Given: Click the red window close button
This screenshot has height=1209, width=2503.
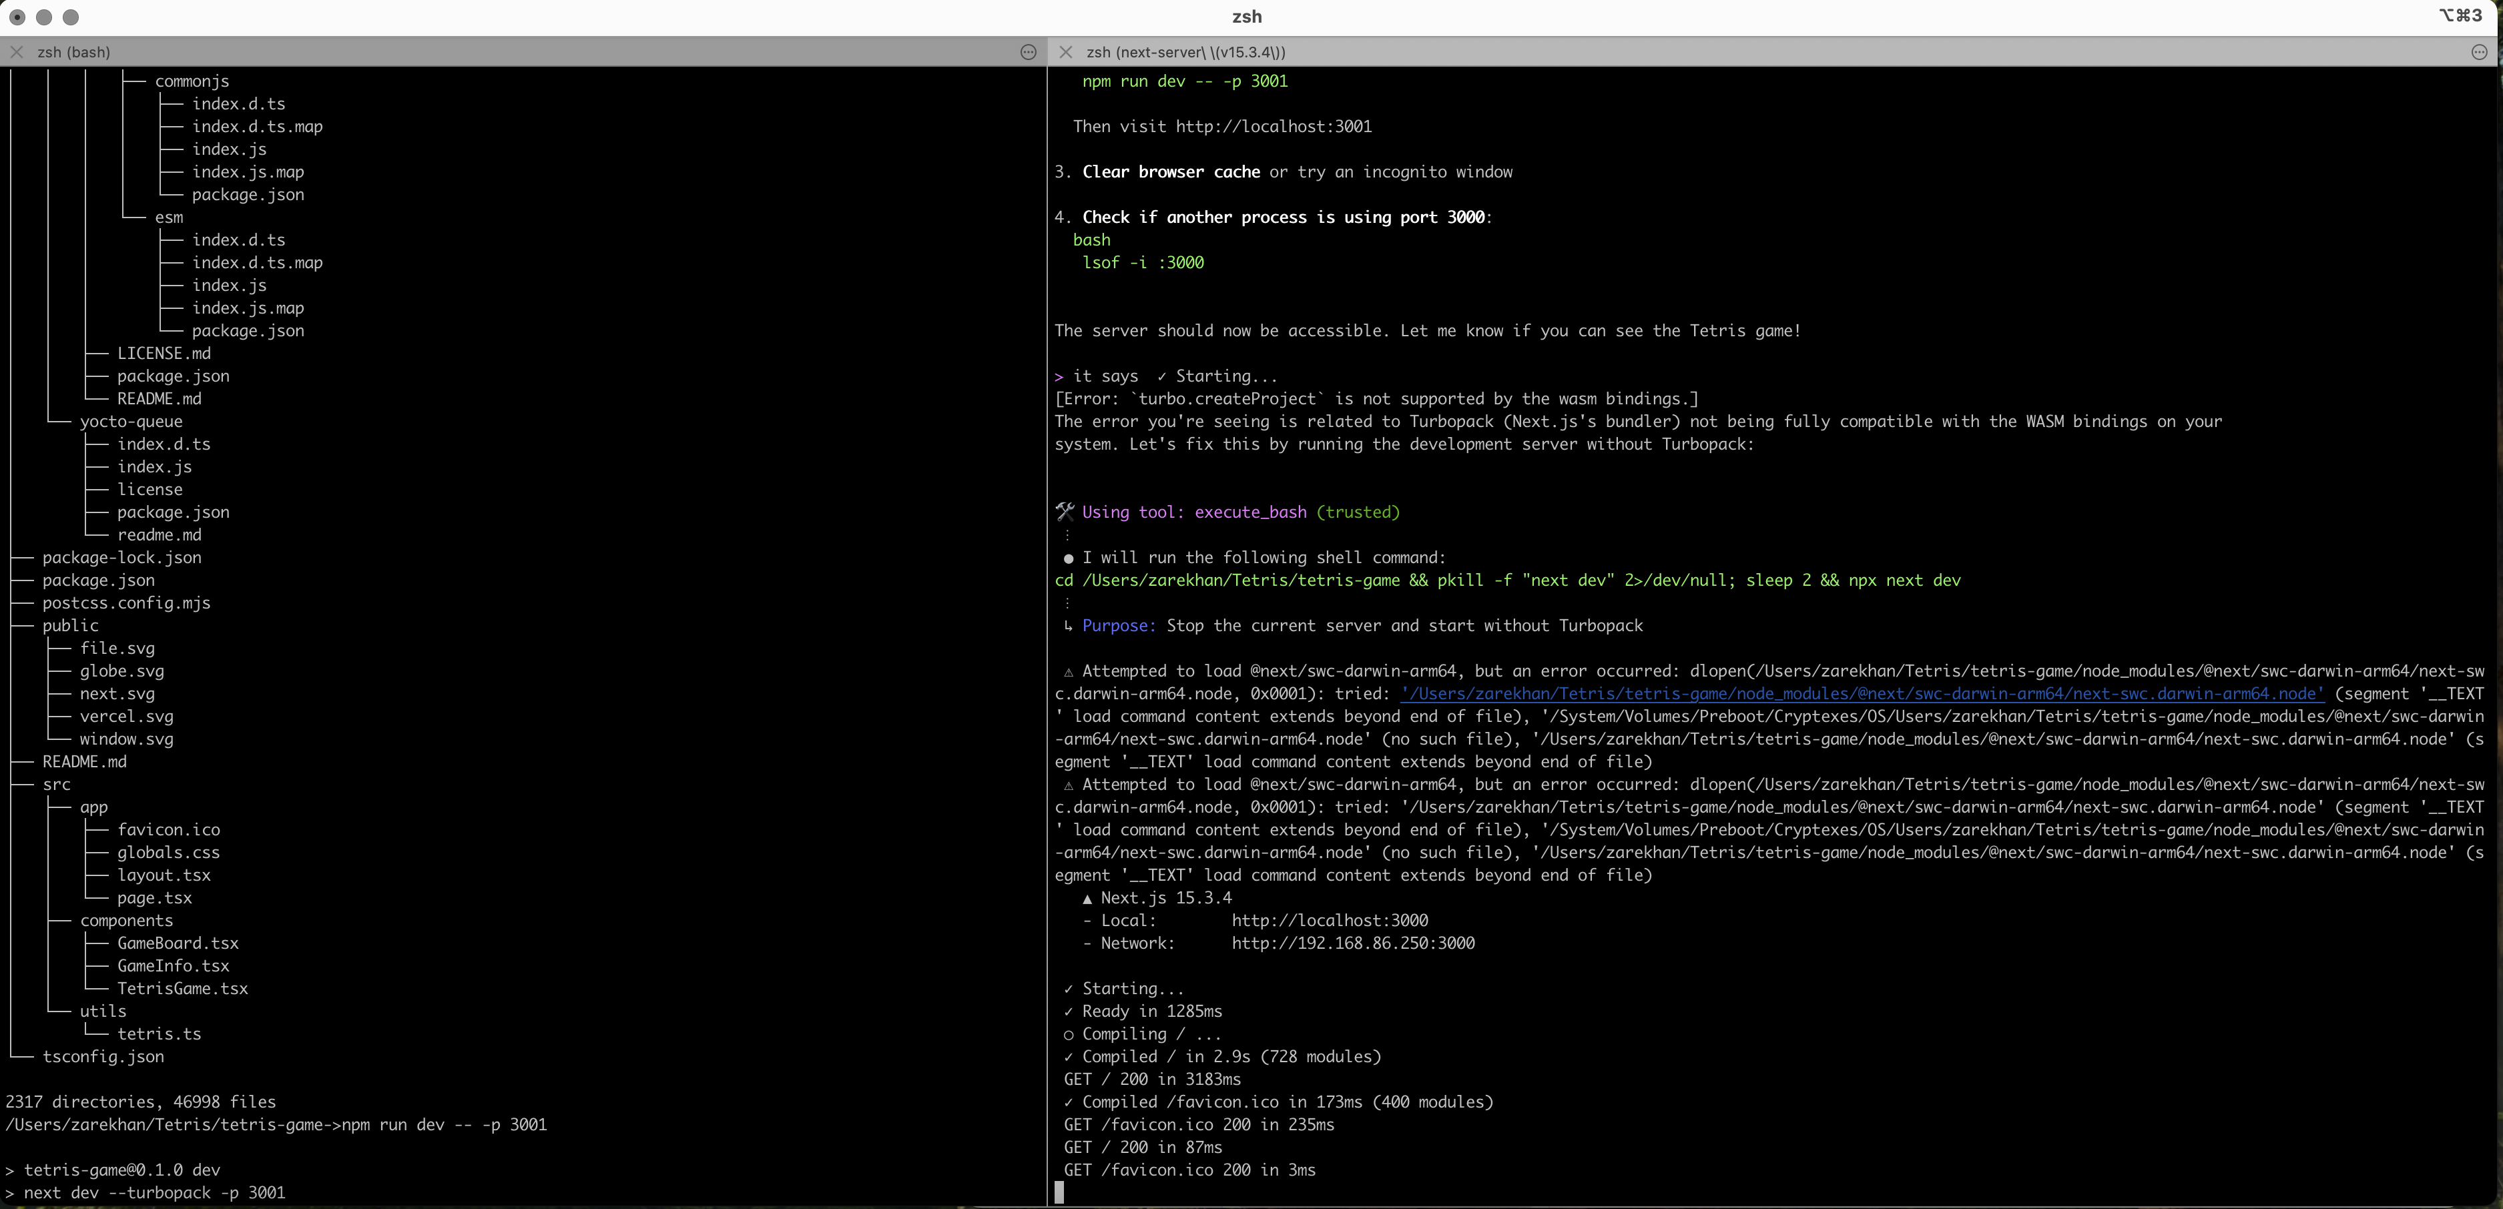Looking at the screenshot, I should pos(17,17).
